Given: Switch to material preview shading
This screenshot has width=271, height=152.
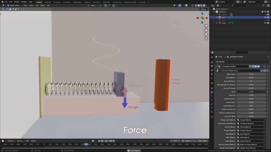Looking at the screenshot, I should point(202,5).
